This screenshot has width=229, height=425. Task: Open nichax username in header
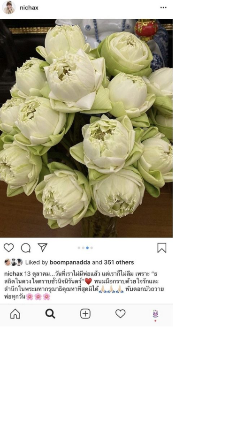coord(29,8)
